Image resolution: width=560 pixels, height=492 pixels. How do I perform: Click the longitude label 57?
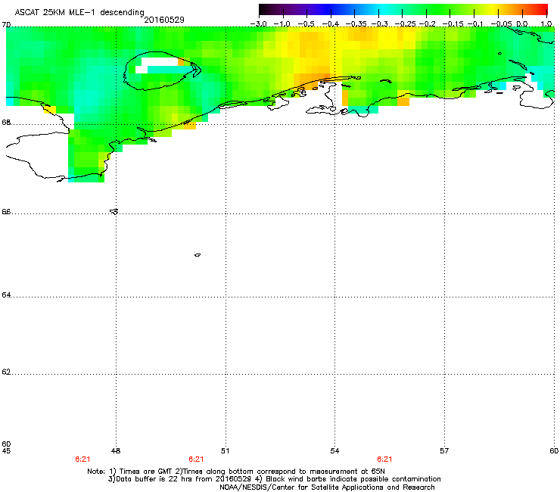(x=444, y=451)
